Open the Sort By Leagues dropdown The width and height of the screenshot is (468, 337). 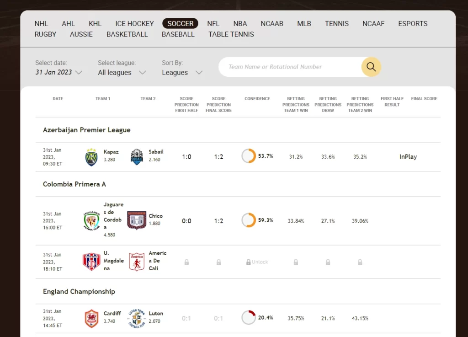click(182, 72)
